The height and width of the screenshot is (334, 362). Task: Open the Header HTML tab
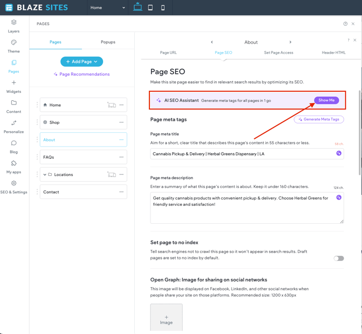pyautogui.click(x=334, y=53)
